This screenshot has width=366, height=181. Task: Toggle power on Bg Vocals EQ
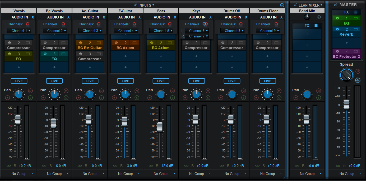coord(45,54)
